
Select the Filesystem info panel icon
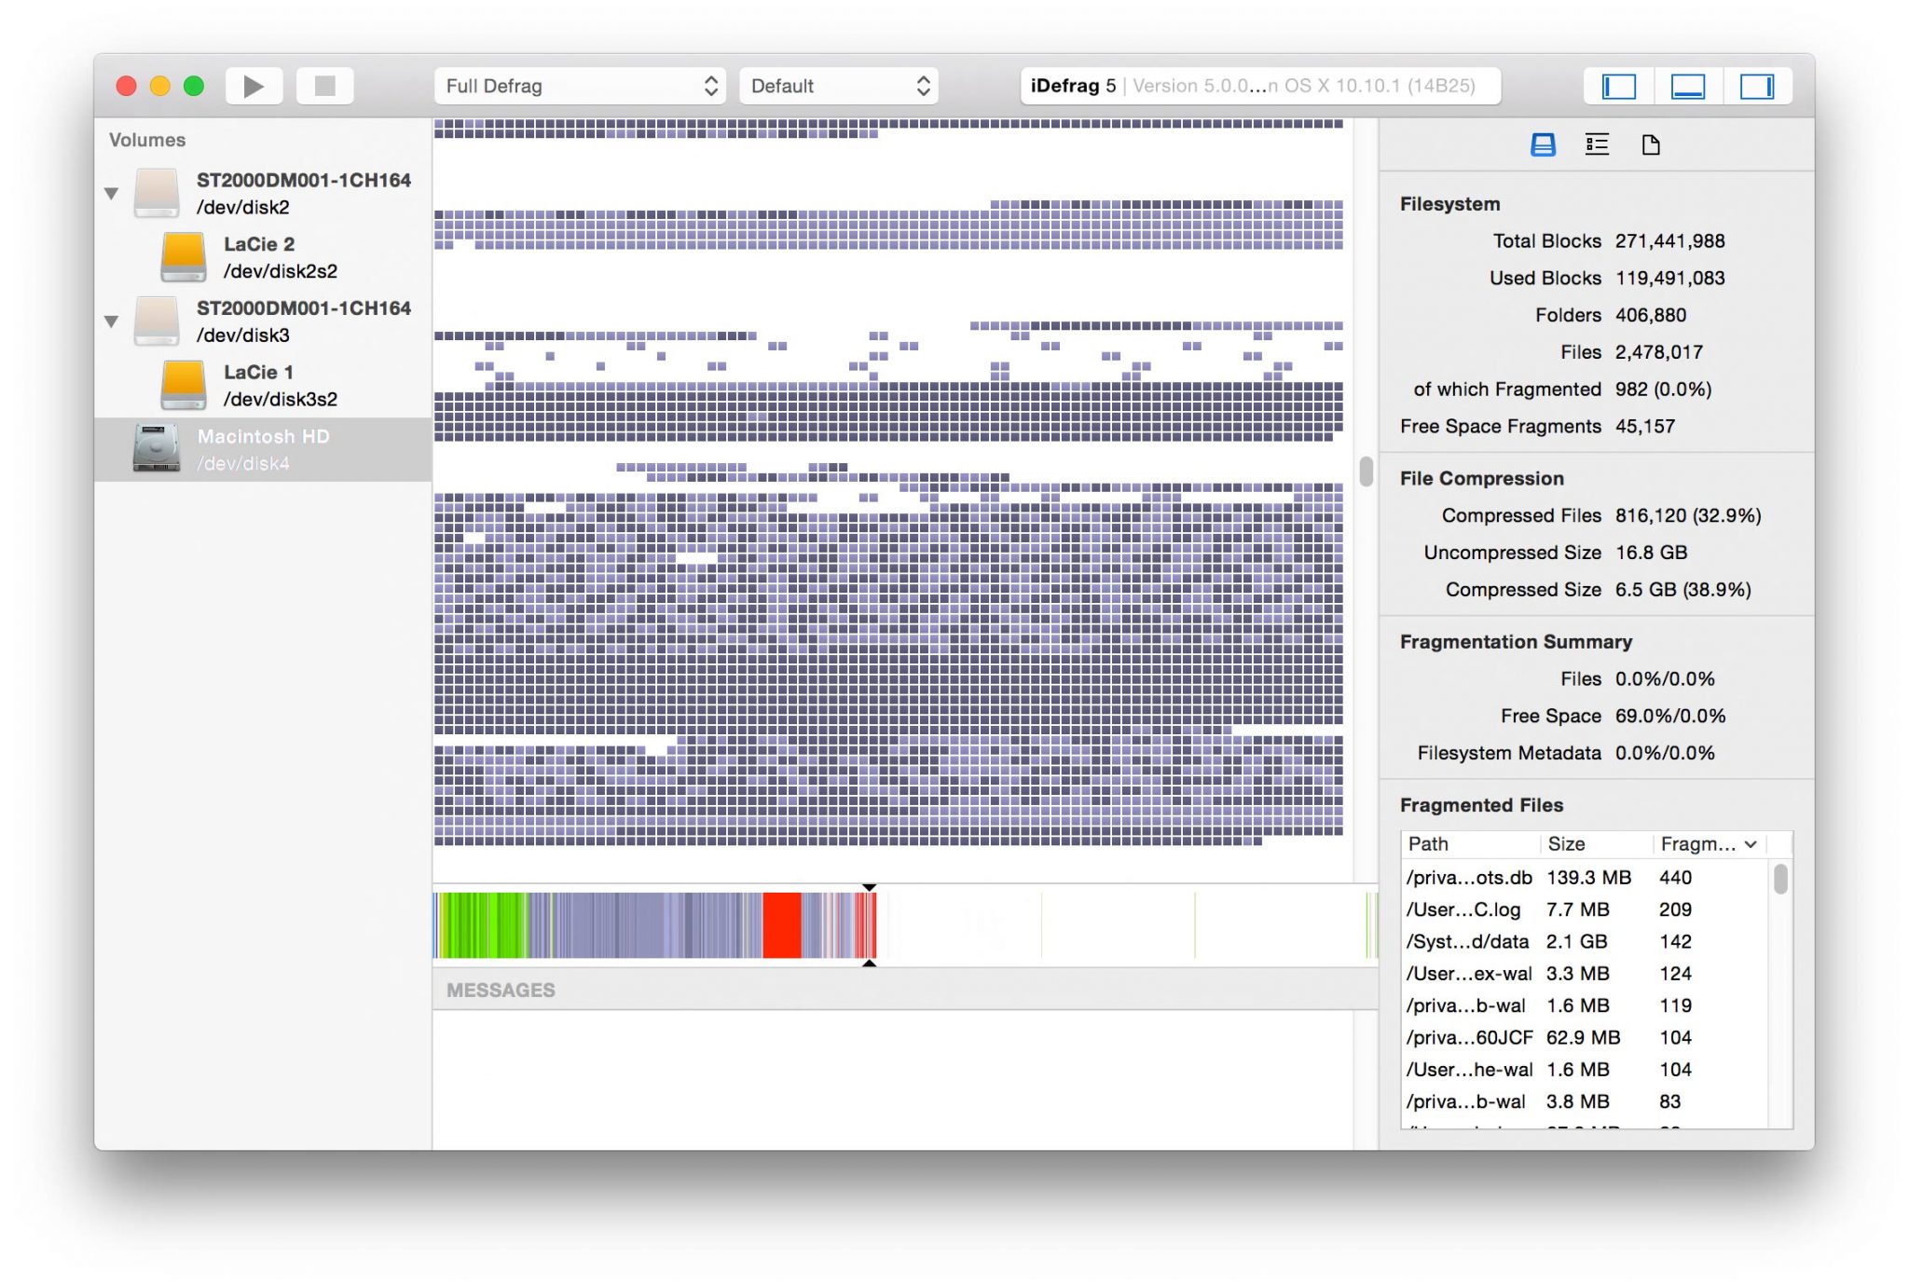pyautogui.click(x=1542, y=144)
